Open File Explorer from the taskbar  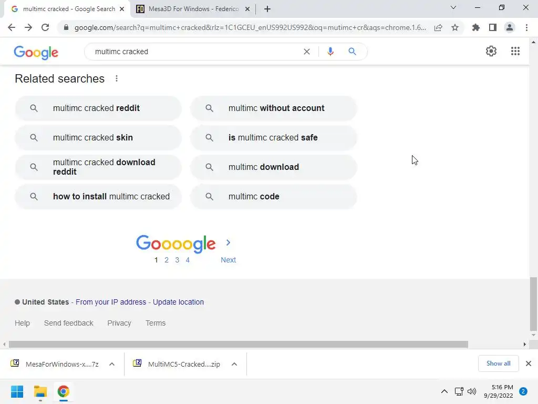[x=40, y=392]
